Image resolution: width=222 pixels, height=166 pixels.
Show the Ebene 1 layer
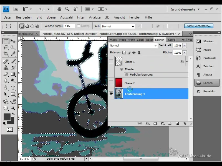(111, 61)
